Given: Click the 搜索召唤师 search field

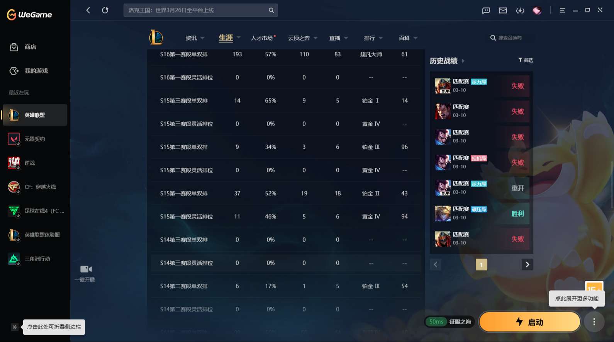Looking at the screenshot, I should pyautogui.click(x=510, y=38).
